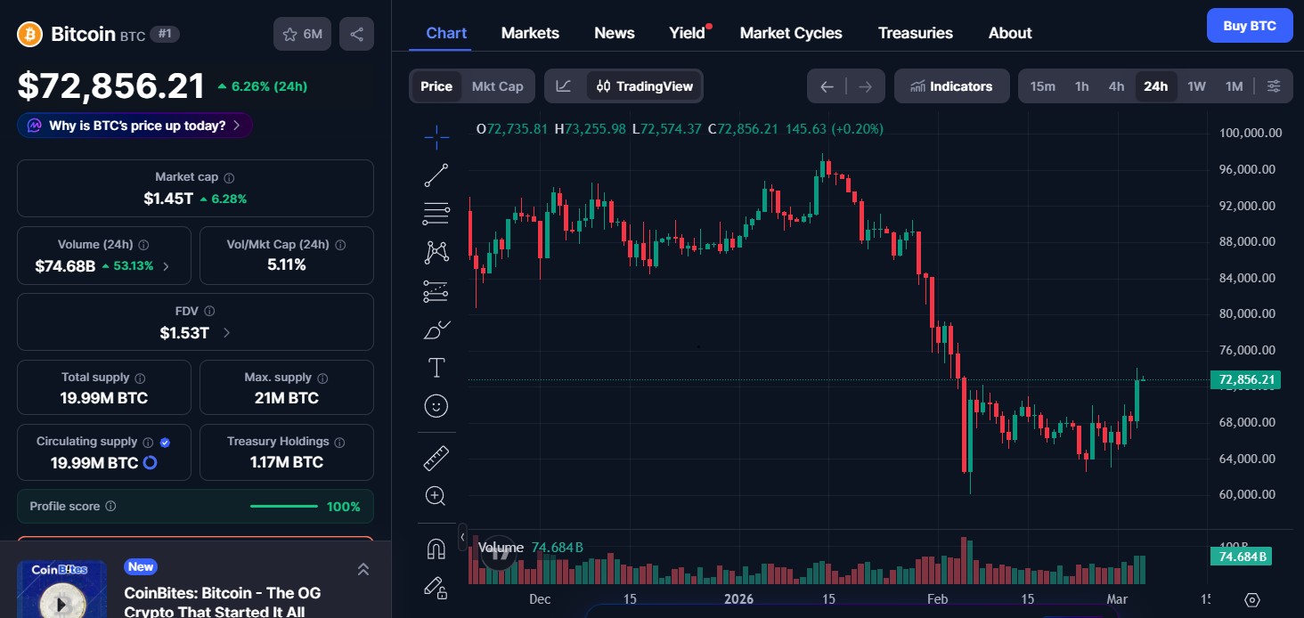Click the Buy BTC button

[x=1249, y=25]
